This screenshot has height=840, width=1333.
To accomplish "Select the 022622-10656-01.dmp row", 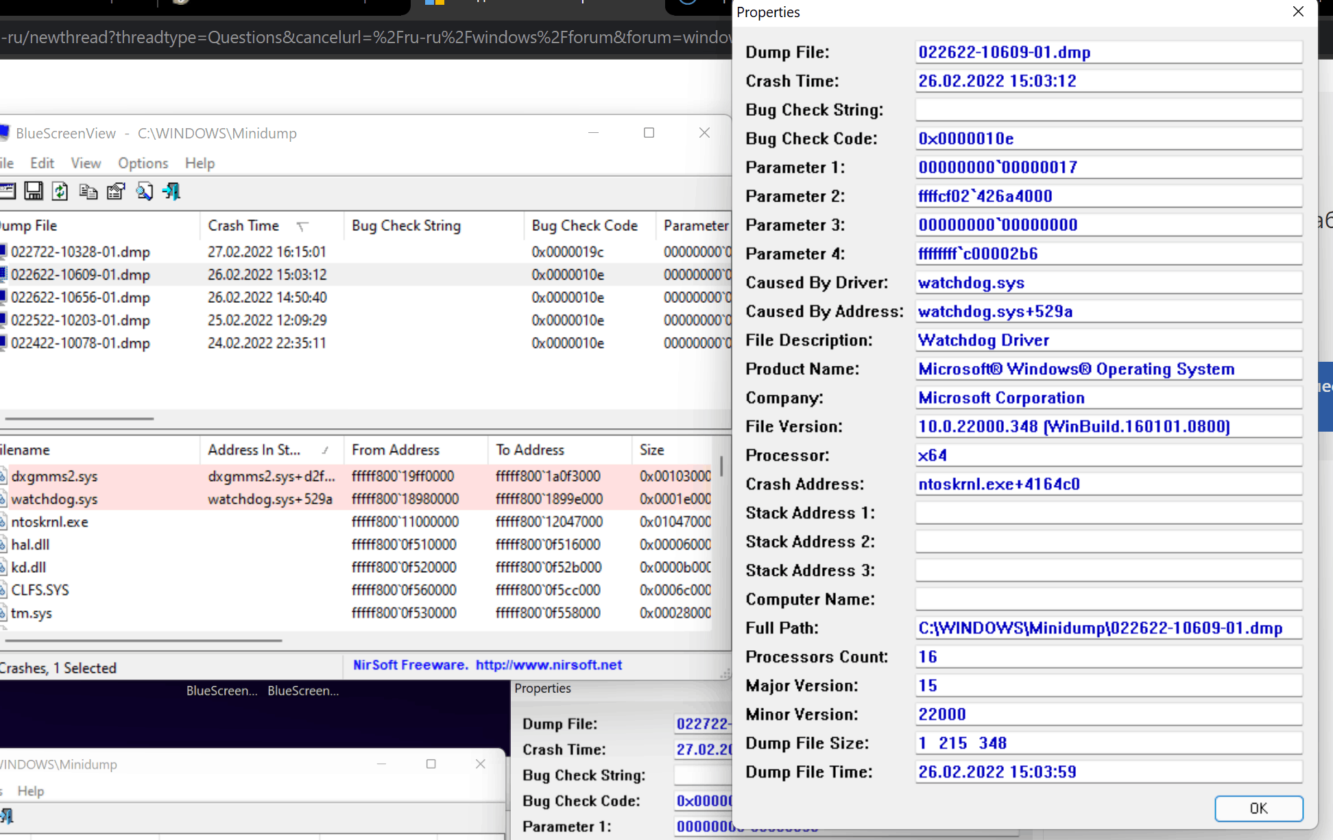I will click(x=365, y=297).
